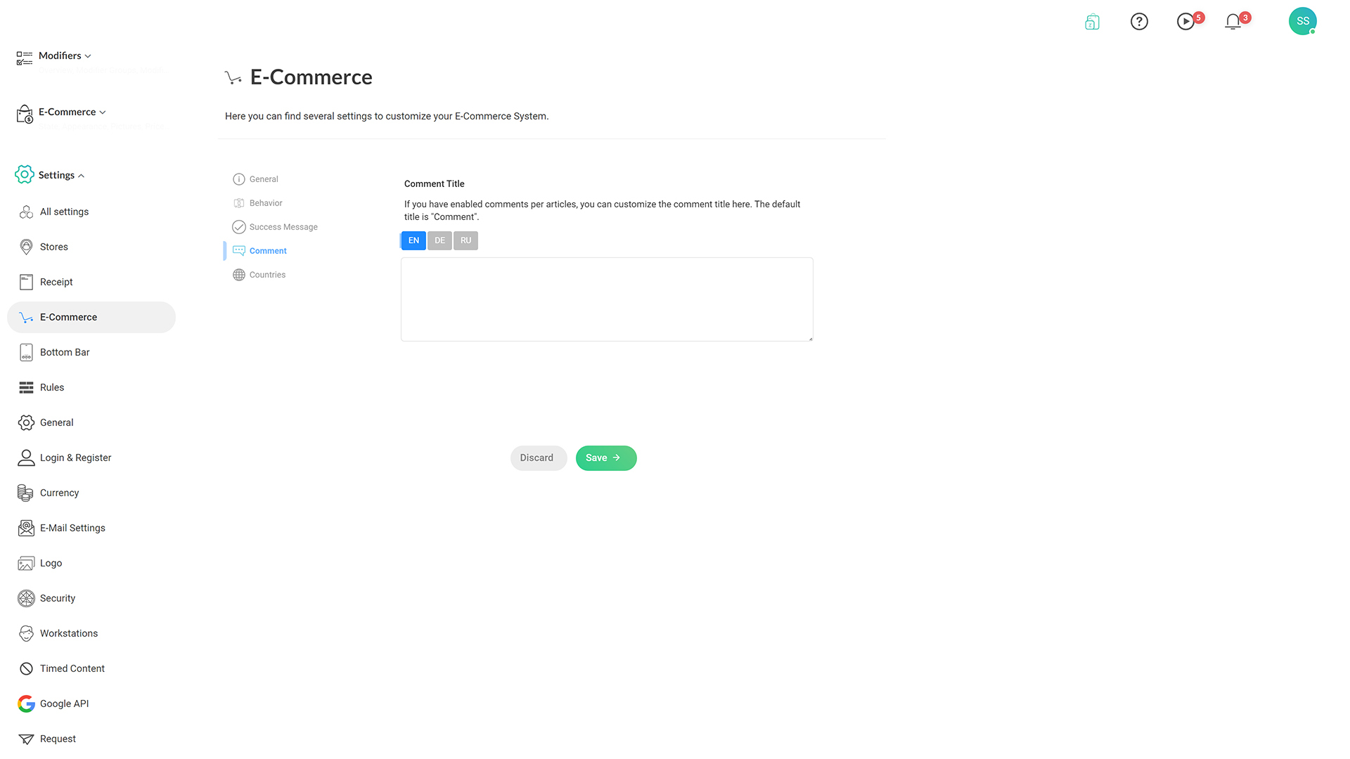Switch comment language to DE
The image size is (1350, 759).
[439, 240]
